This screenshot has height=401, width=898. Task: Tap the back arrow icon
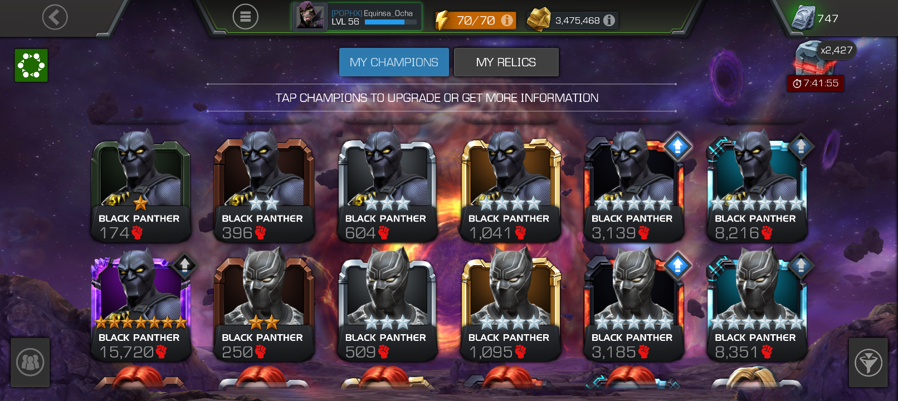pyautogui.click(x=55, y=17)
